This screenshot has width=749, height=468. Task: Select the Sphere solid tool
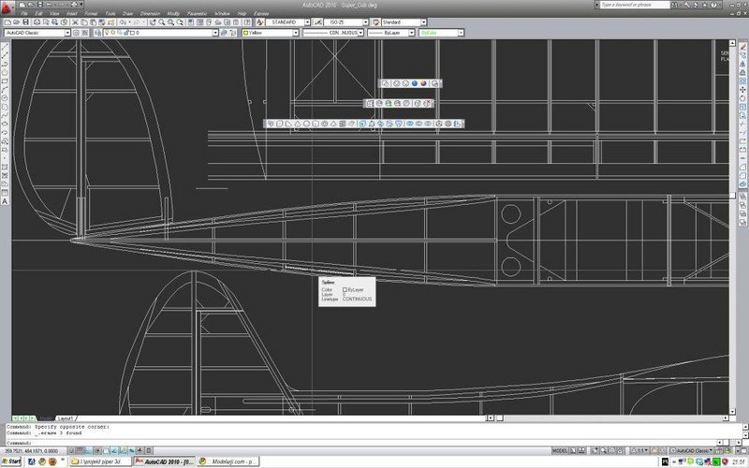tap(307, 124)
